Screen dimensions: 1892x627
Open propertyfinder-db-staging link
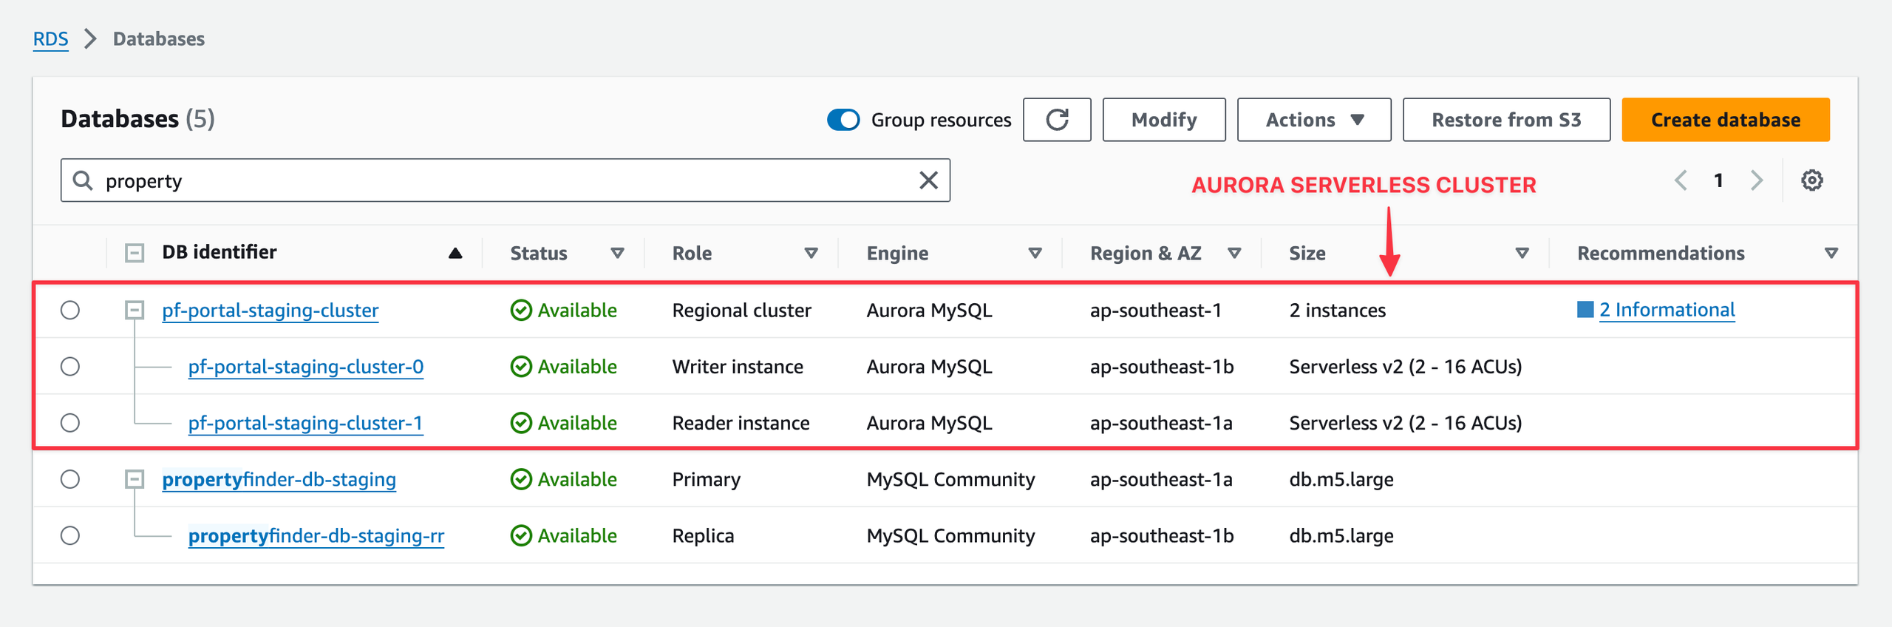(279, 480)
